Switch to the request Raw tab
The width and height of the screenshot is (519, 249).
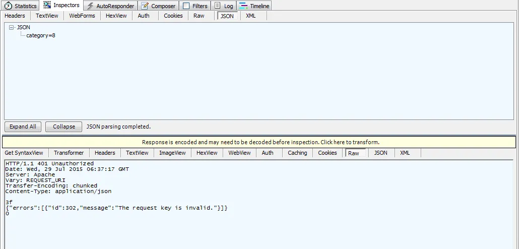coord(199,16)
